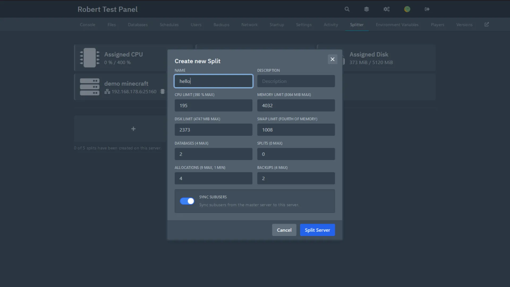Go to the Backups tab
The height and width of the screenshot is (287, 510).
221,25
